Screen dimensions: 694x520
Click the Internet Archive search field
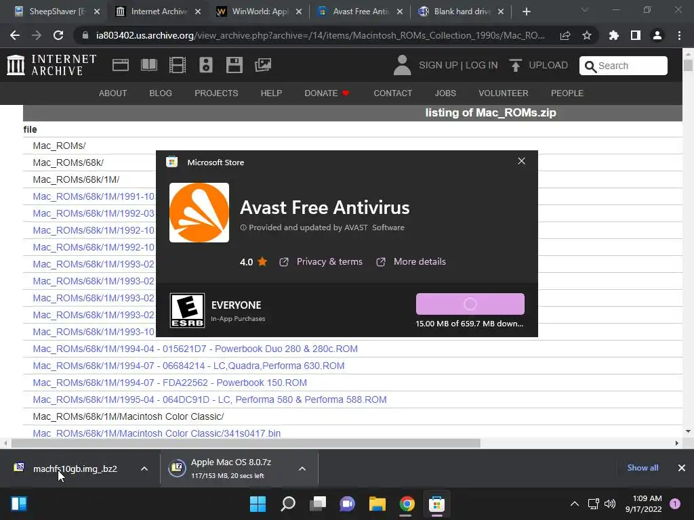(624, 66)
